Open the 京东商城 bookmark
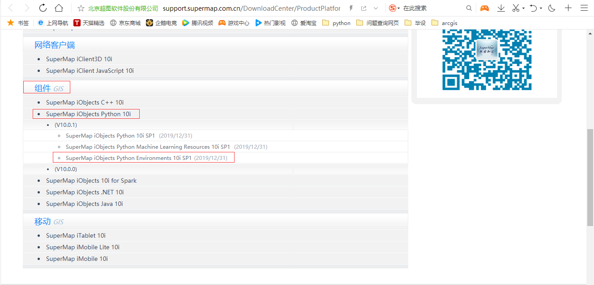The image size is (594, 285). pos(125,23)
